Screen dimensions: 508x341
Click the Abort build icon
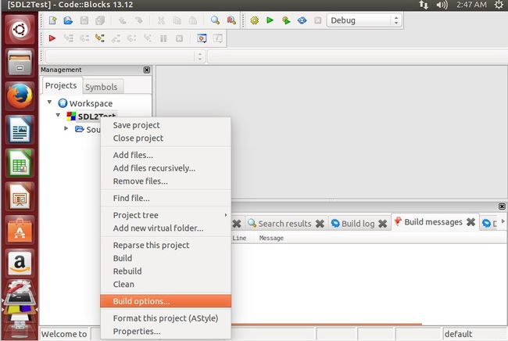click(x=318, y=20)
